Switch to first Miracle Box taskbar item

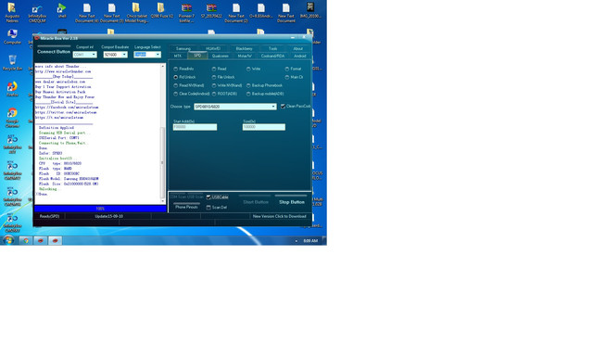tap(41, 240)
